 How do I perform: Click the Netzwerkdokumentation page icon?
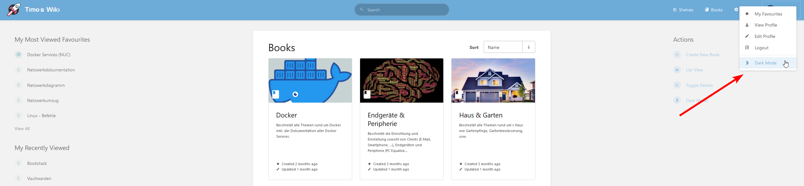click(x=18, y=70)
